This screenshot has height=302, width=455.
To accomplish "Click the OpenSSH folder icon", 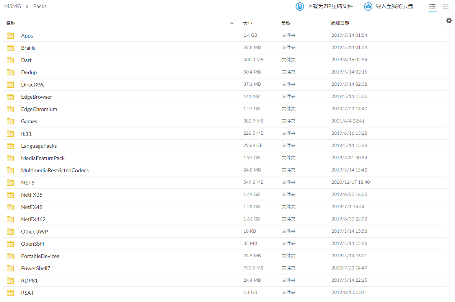I will pyautogui.click(x=10, y=244).
